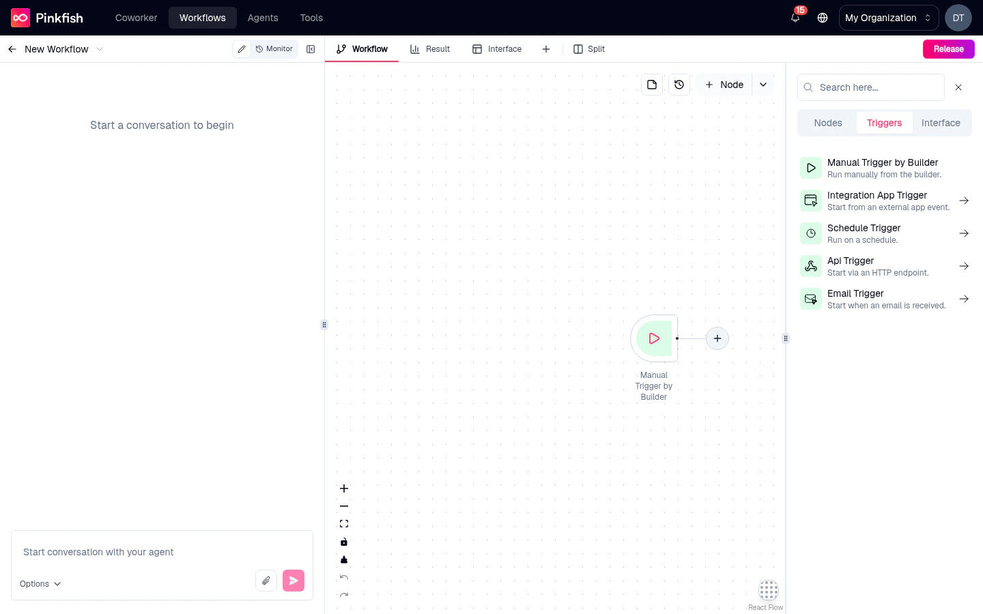
Task: Toggle Monitor mode in the top toolbar
Action: 274,49
